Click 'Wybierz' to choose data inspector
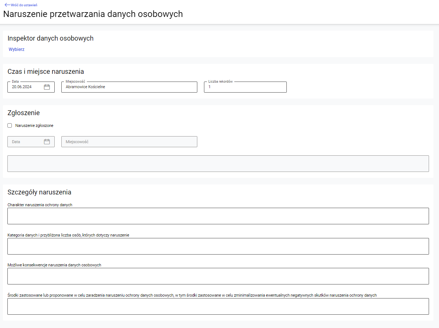Screen dimensions: 439x328 [17, 49]
